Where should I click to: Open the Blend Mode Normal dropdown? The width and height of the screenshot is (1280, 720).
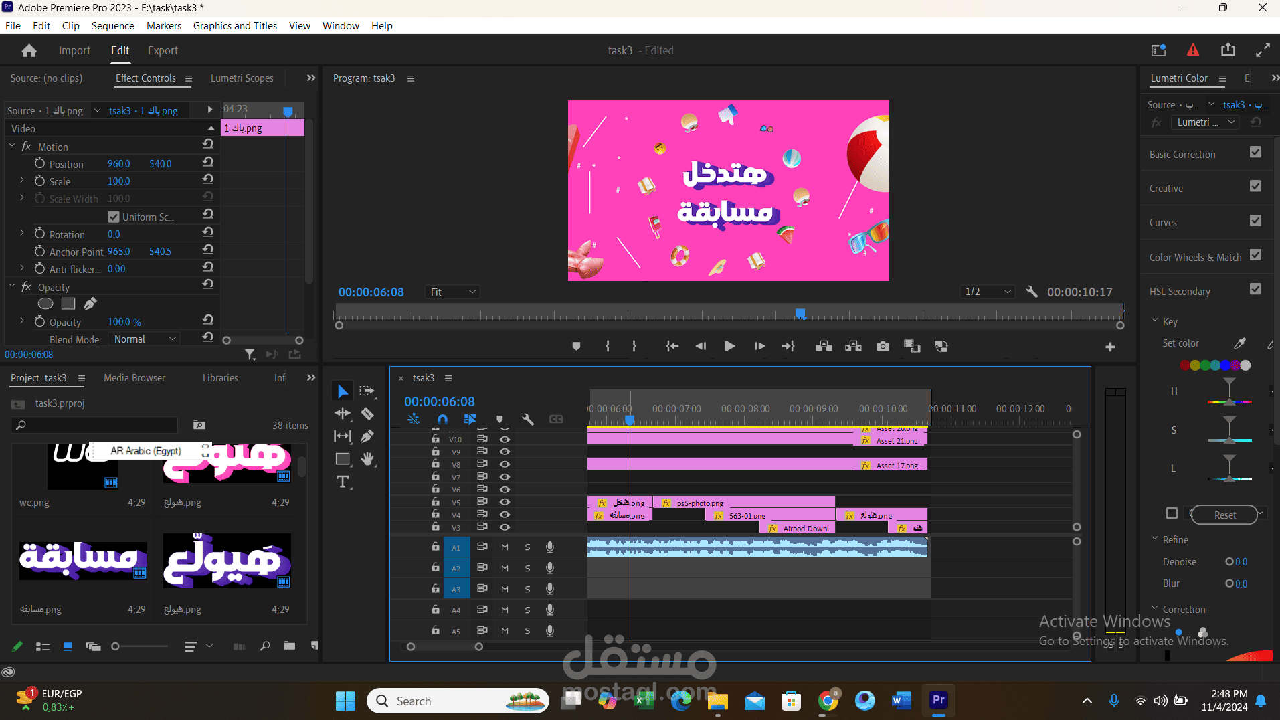pos(145,339)
